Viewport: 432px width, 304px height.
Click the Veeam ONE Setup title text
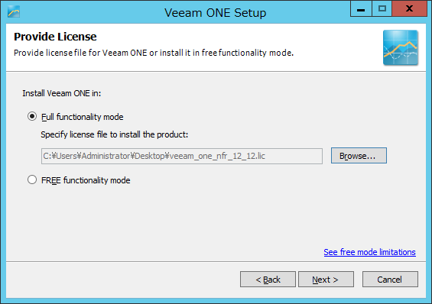216,13
